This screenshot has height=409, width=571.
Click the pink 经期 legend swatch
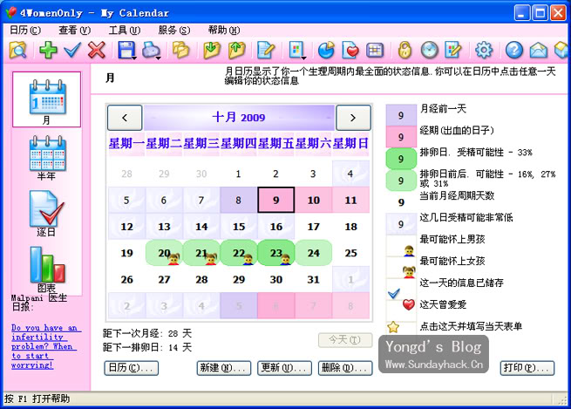401,137
